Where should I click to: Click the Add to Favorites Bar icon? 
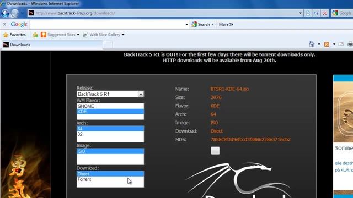click(35, 35)
